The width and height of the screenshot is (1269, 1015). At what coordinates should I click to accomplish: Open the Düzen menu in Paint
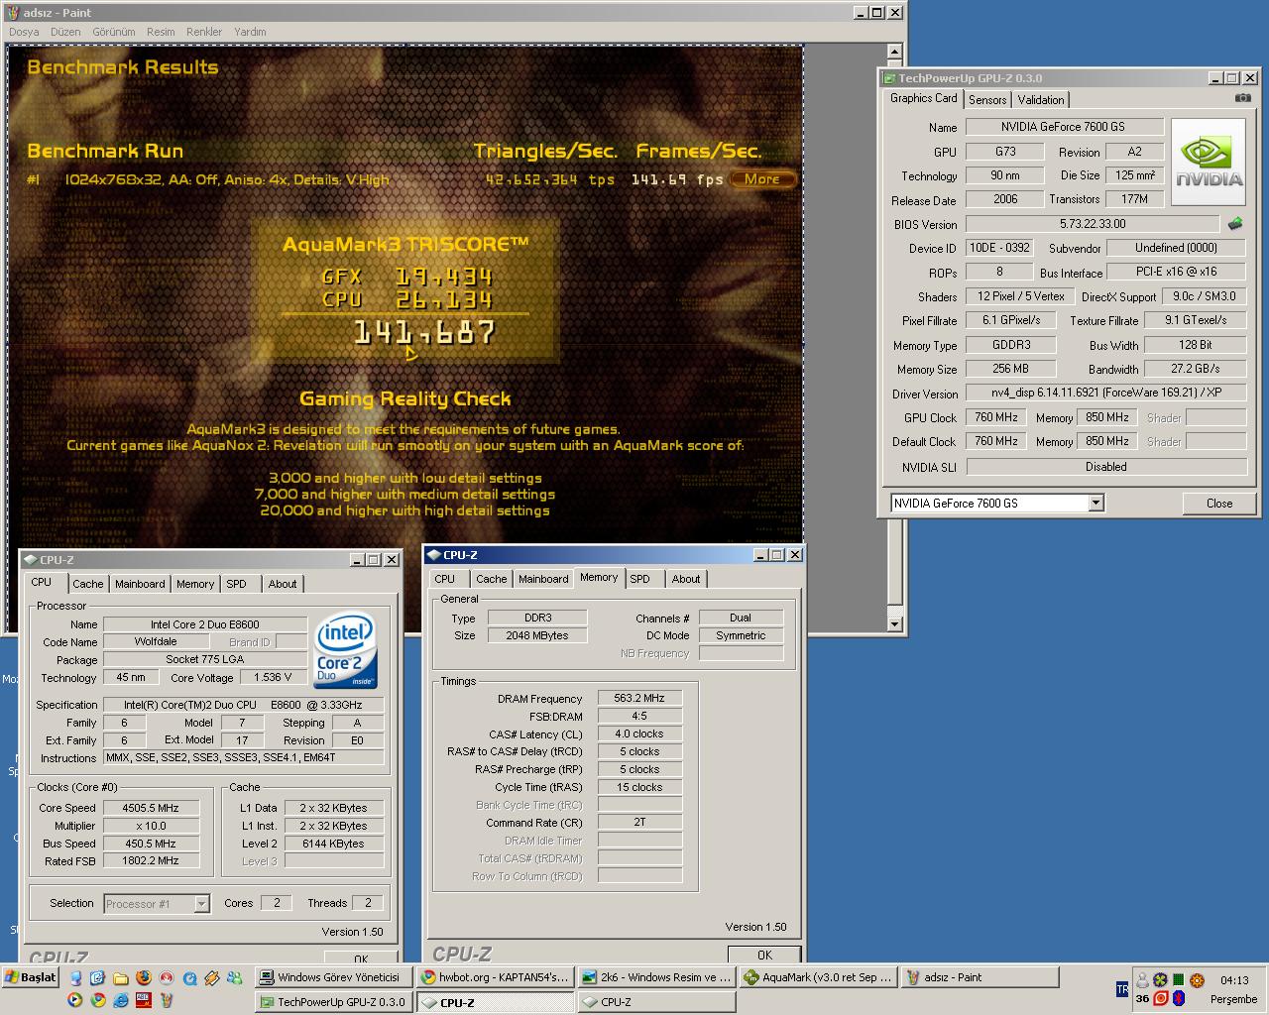coord(65,32)
